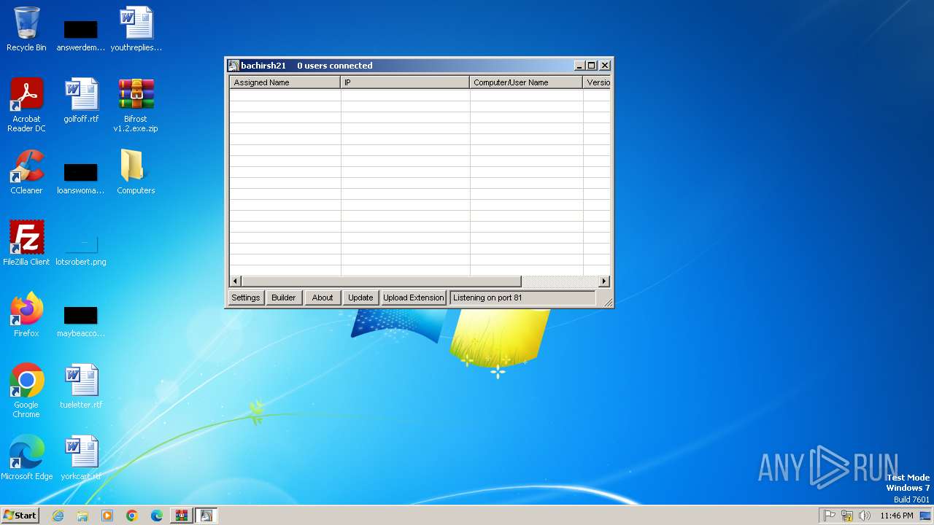
Task: Switch to Bifrost taskbar button
Action: point(206,516)
